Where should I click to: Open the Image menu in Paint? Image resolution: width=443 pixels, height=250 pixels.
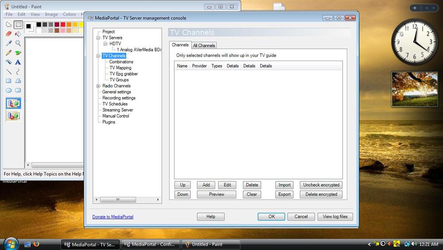click(51, 14)
